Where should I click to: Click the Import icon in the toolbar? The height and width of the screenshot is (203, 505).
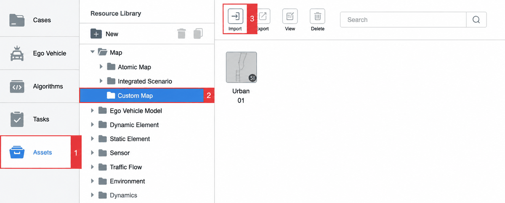[235, 16]
